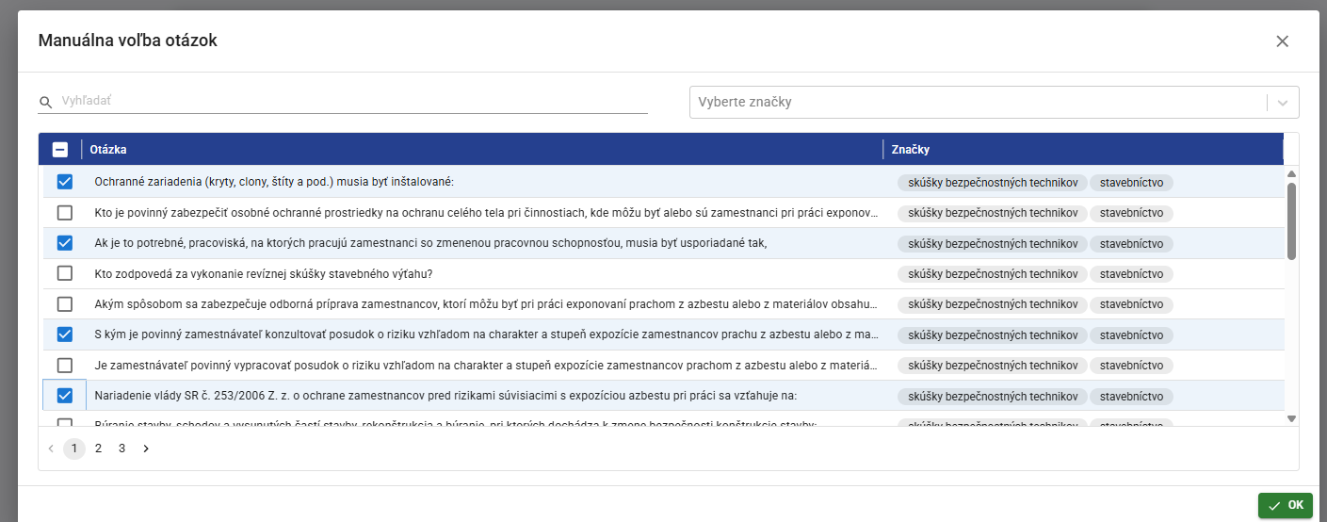Go to page 2 of questions
1327x522 pixels.
pos(98,449)
